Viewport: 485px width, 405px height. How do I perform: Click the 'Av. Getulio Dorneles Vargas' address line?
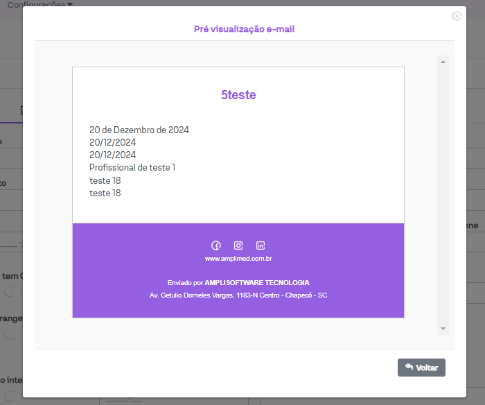(238, 295)
